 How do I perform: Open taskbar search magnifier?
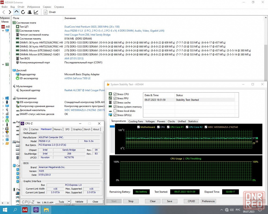point(15,210)
